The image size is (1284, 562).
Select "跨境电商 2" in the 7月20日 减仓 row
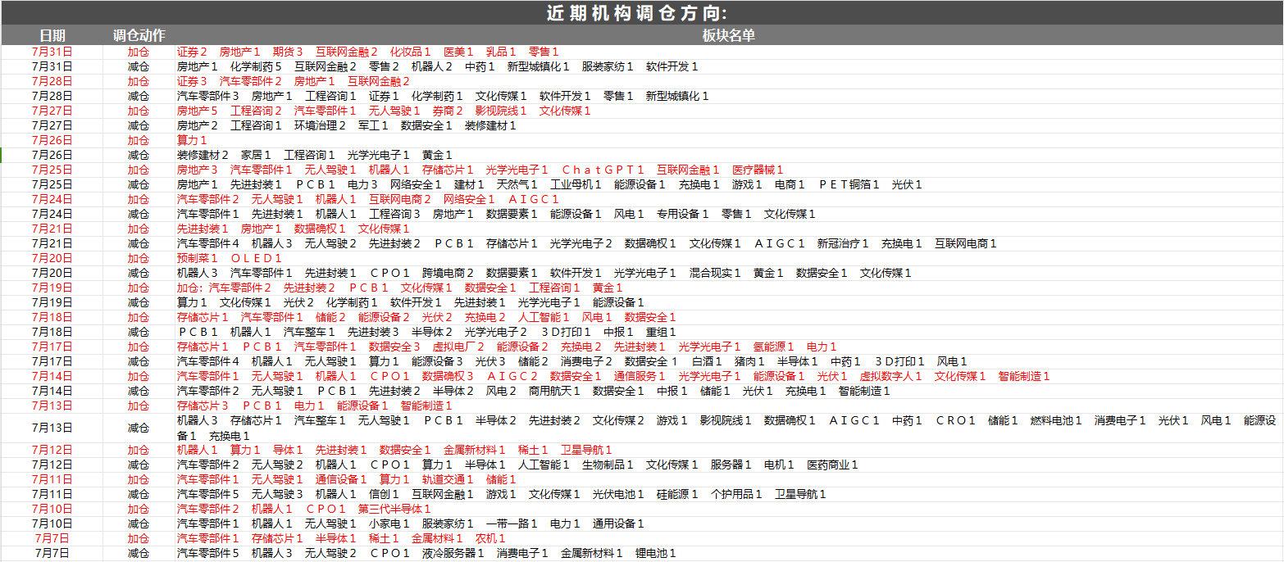[448, 273]
